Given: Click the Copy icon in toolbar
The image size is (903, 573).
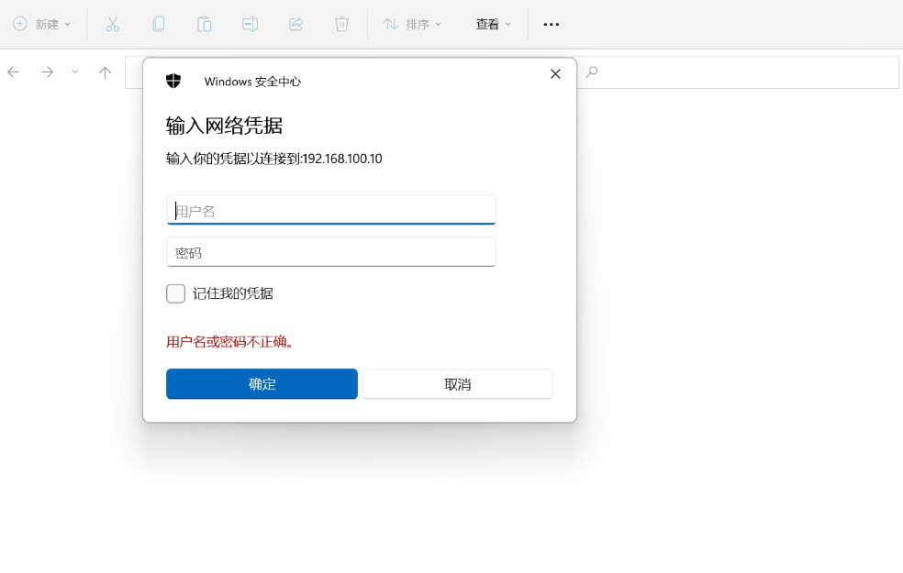Looking at the screenshot, I should coord(158,25).
